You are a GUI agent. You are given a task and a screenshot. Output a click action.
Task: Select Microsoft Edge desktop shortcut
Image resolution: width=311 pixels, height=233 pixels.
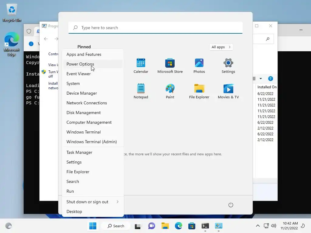pos(12,44)
